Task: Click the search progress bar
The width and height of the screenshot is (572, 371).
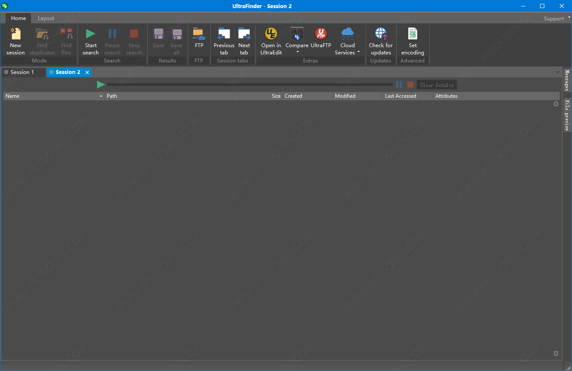Action: [250, 85]
